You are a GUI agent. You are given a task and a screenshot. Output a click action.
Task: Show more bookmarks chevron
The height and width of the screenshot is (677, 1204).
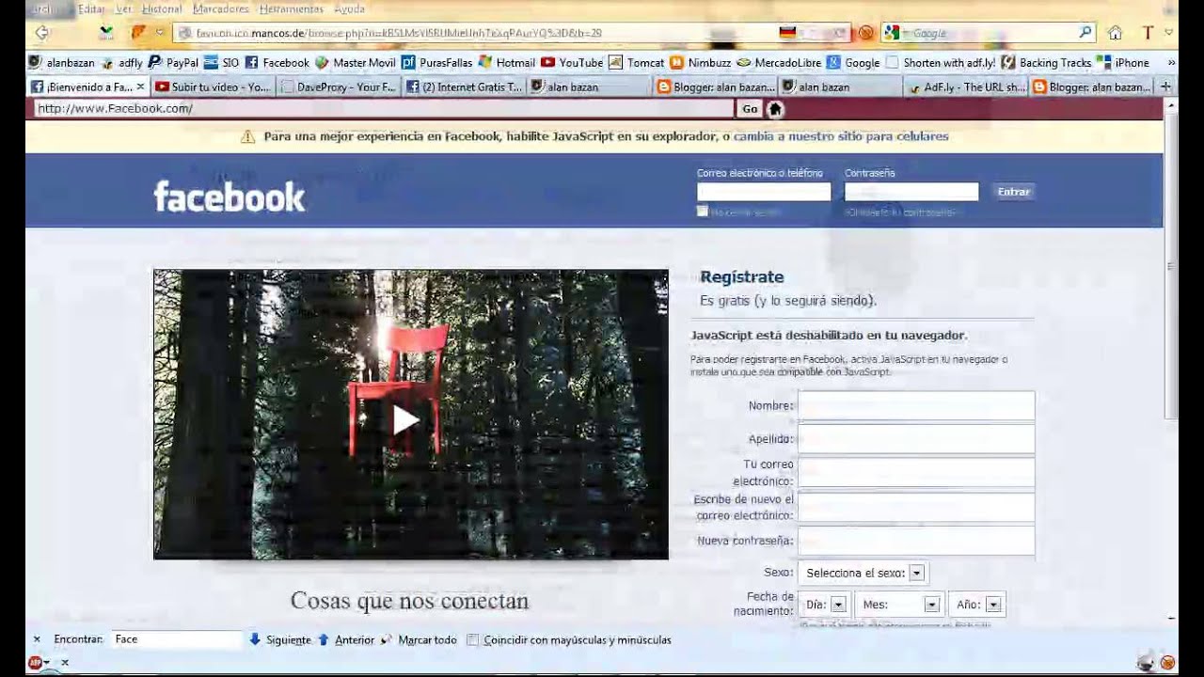(1171, 63)
